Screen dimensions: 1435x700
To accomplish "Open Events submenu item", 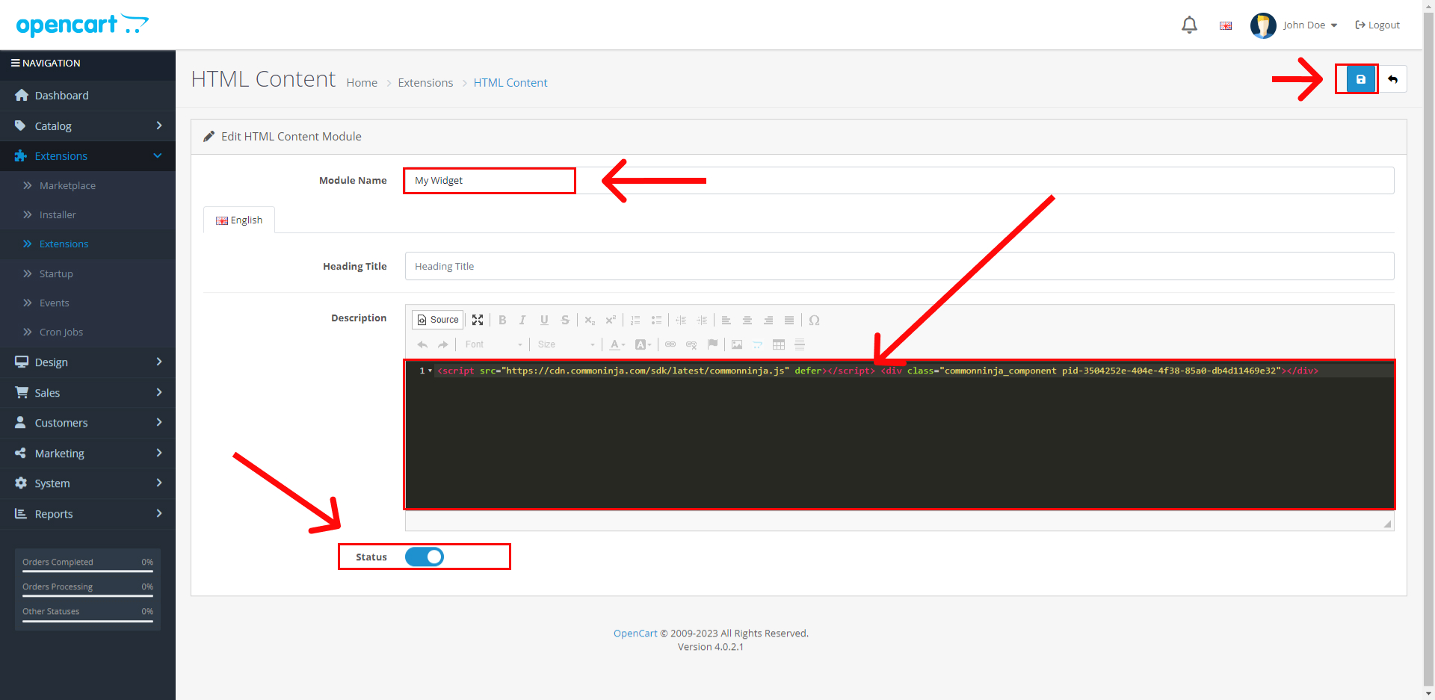I will pyautogui.click(x=87, y=303).
